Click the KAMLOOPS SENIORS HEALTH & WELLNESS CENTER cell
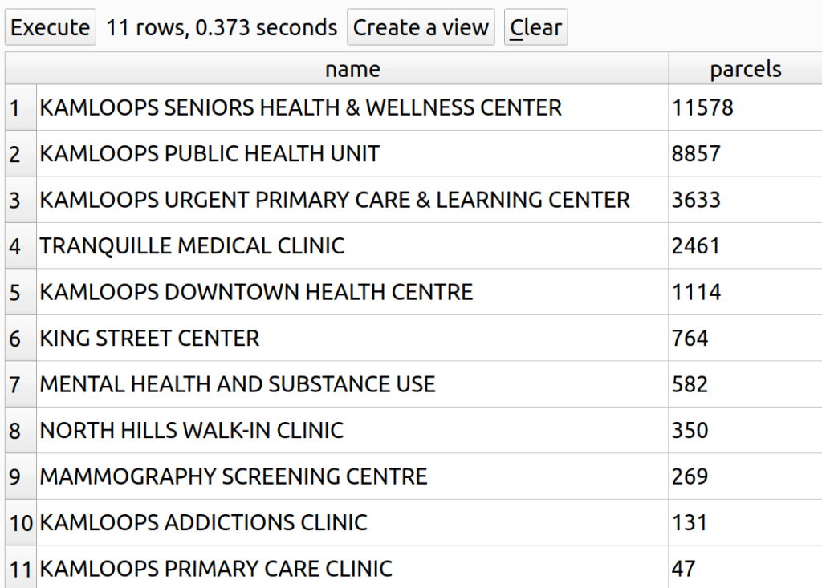This screenshot has width=822, height=588. (x=301, y=107)
